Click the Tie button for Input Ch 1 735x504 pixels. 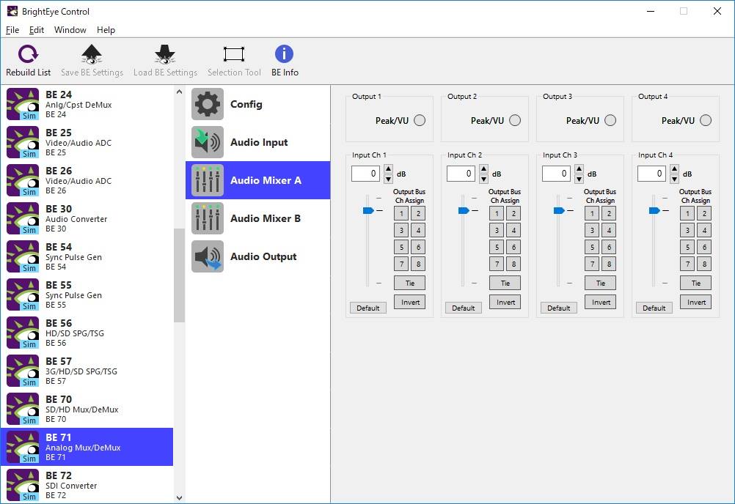[410, 283]
